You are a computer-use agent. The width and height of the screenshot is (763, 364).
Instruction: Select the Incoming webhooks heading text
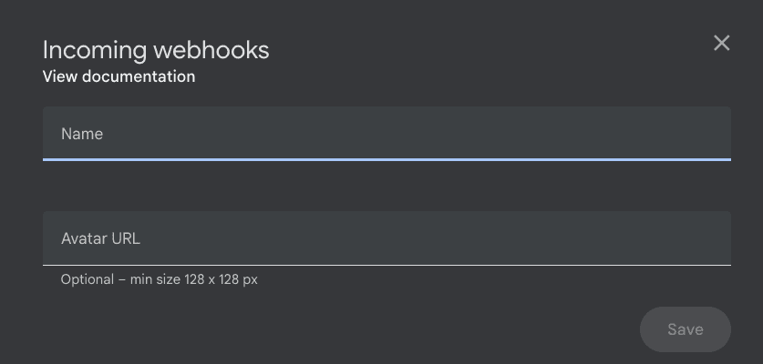(x=156, y=50)
